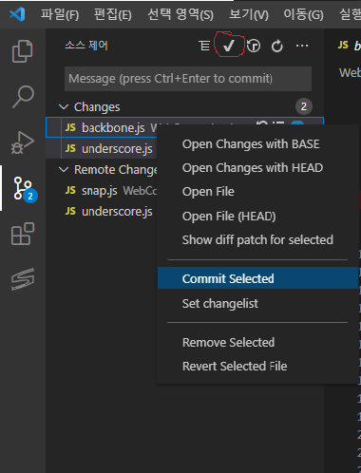Open the SVN sidebar icon below Extensions
The width and height of the screenshot is (361, 473).
tap(23, 279)
